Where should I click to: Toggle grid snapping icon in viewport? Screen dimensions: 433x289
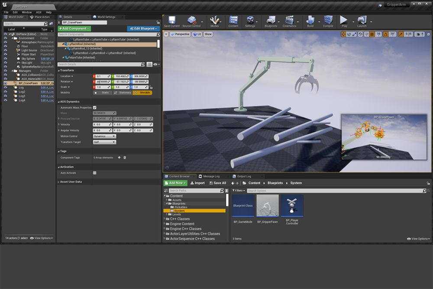point(372,34)
